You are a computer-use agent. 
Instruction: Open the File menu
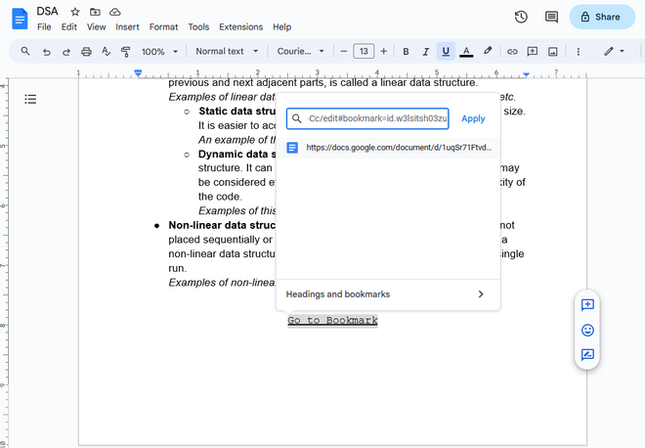pyautogui.click(x=44, y=26)
